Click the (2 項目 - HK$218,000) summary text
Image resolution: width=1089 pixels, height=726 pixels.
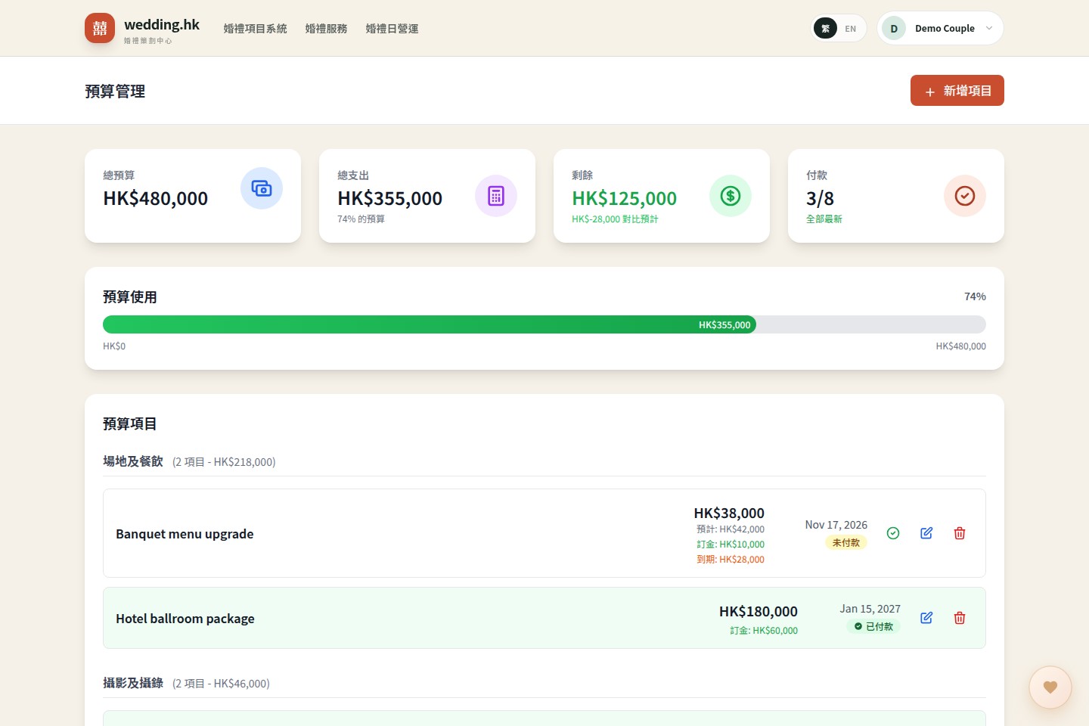coord(224,462)
